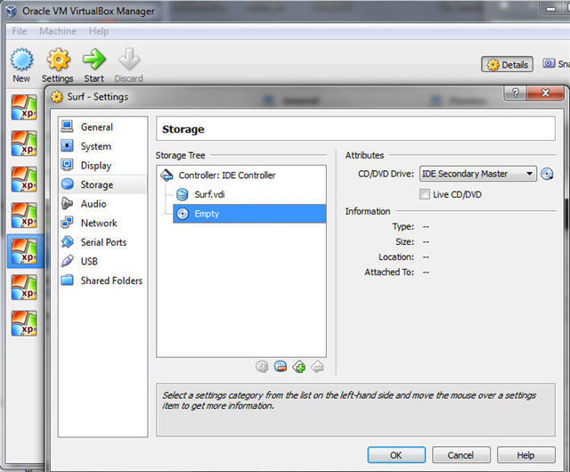This screenshot has height=472, width=570.
Task: Click the question mark help button in title bar
Action: coord(515,94)
